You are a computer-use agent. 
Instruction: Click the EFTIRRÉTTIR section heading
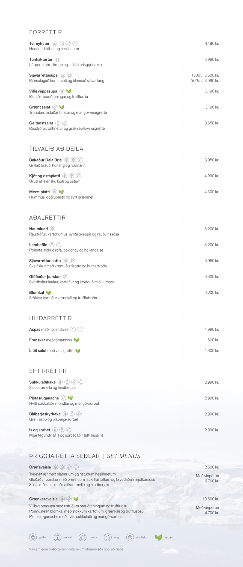48,371
